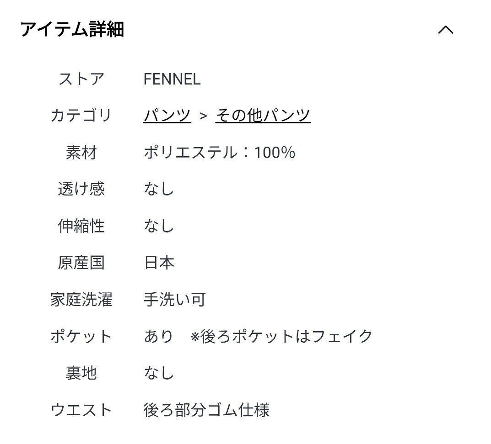Click the 日本 country of origin value
The width and height of the screenshot is (491, 444).
click(159, 263)
